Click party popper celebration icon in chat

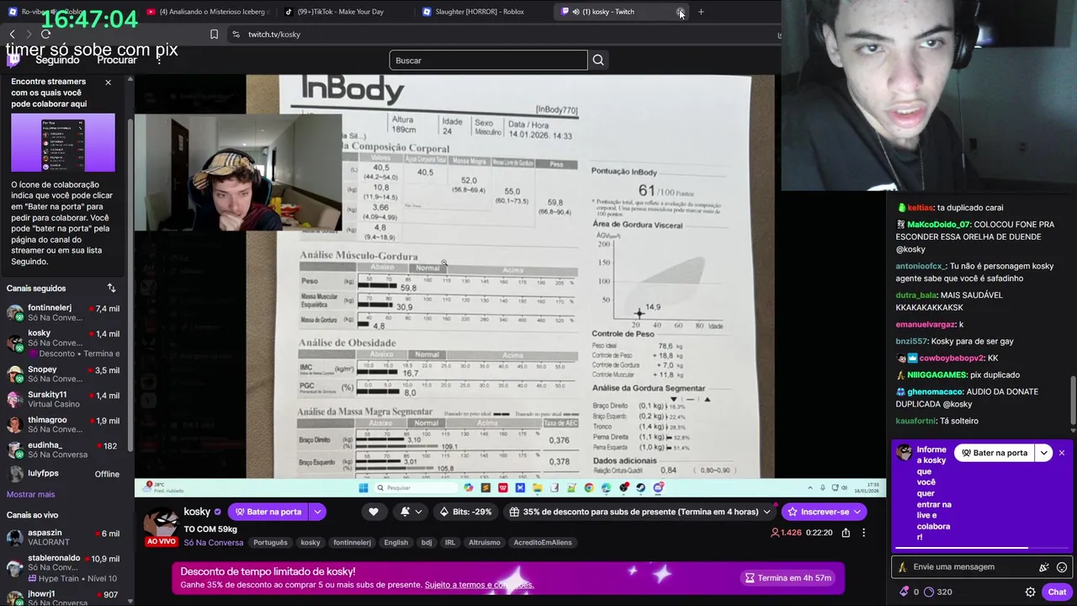coord(1044,567)
